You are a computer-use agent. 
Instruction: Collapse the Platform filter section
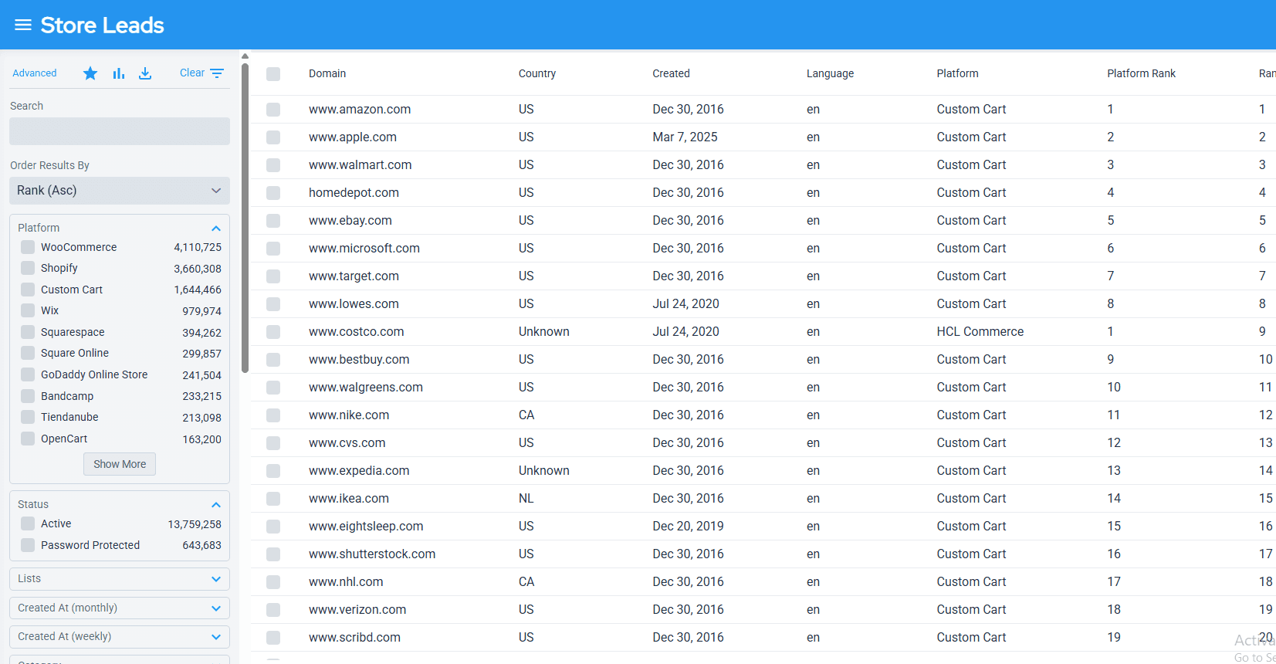[x=216, y=229]
